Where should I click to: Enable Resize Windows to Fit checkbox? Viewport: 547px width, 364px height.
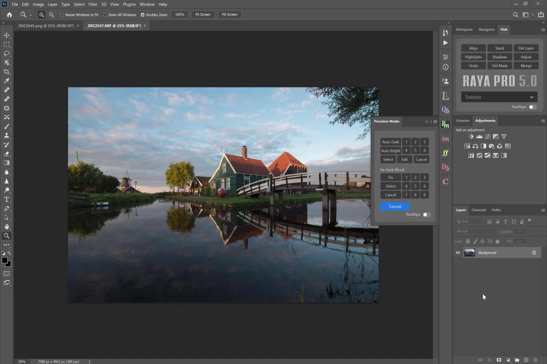[62, 15]
